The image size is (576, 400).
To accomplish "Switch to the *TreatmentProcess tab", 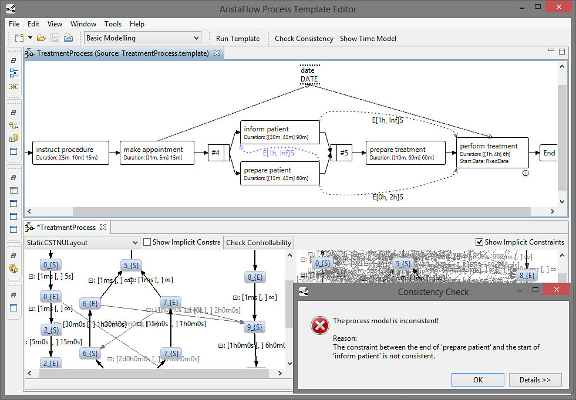I will (x=68, y=228).
